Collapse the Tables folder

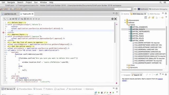[x=127, y=25]
